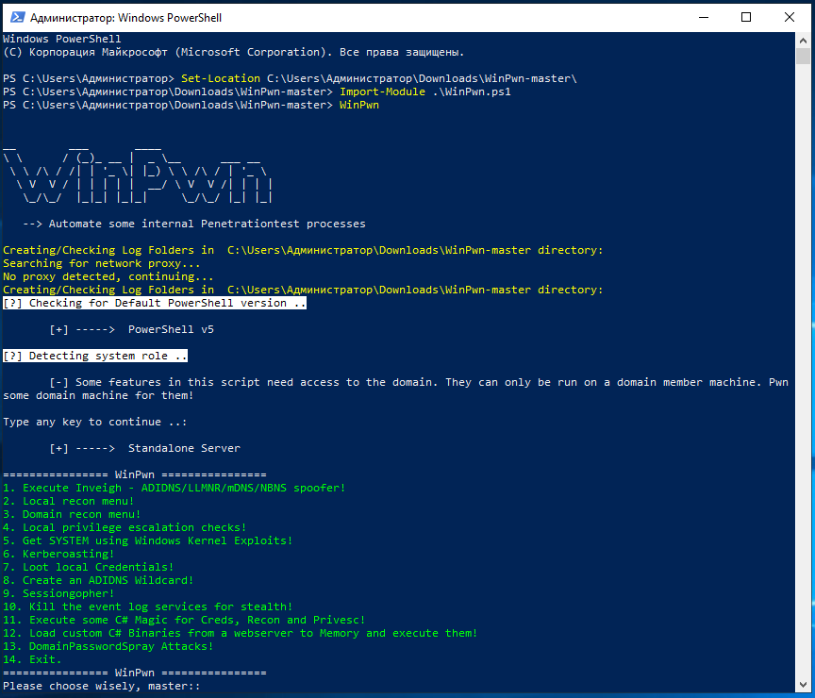Click 'No proxy detected, continuing...' line

coord(108,276)
